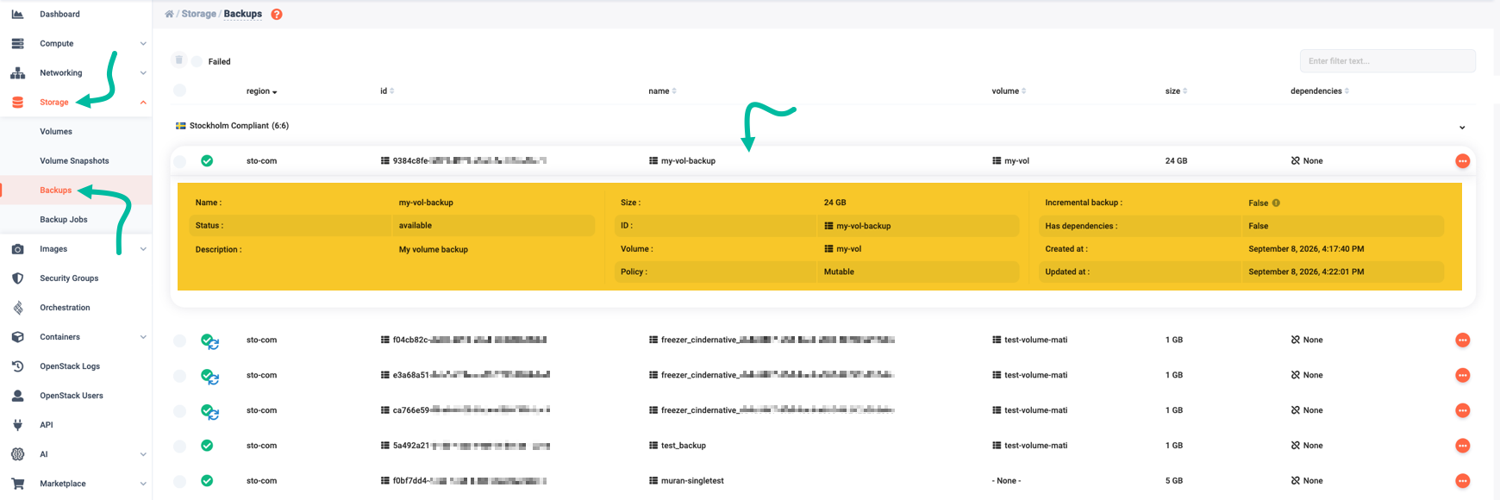Sort by dependencies column header
Image resolution: width=1500 pixels, height=500 pixels.
click(x=1320, y=91)
